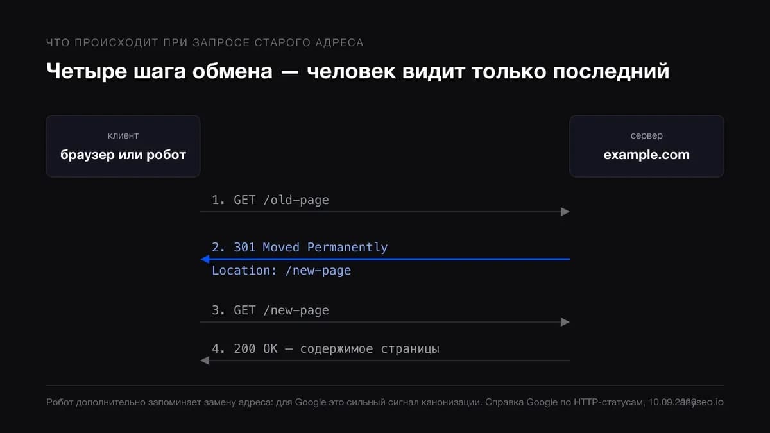Select the label "сервер"
This screenshot has height=433, width=770.
(647, 135)
